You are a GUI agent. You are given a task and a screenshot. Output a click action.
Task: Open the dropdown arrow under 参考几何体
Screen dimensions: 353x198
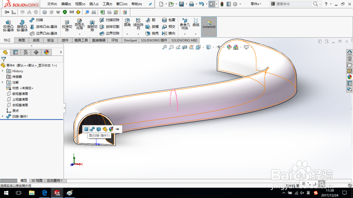[185, 34]
